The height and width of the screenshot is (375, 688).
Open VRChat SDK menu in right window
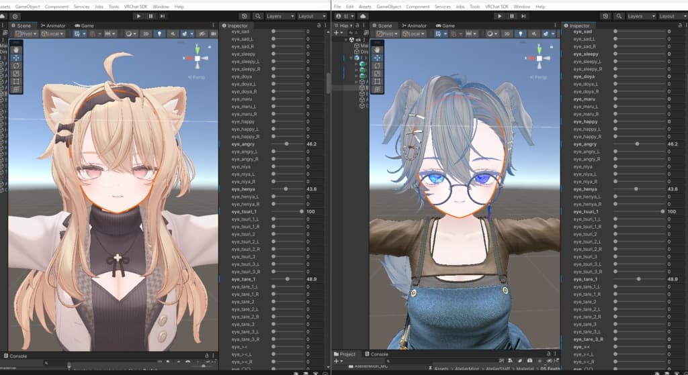click(x=497, y=7)
